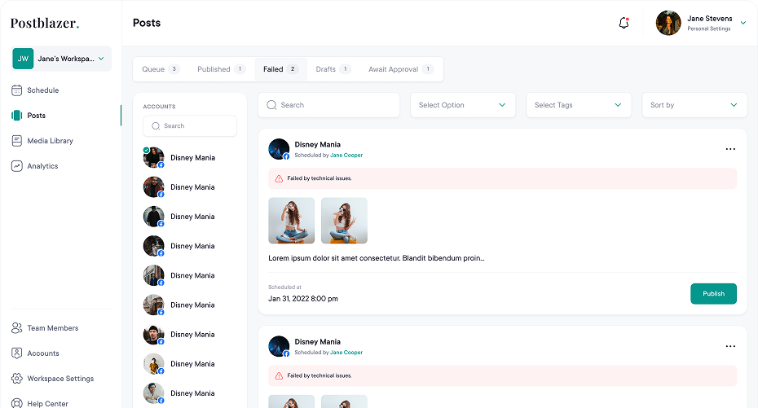This screenshot has height=408, width=758.
Task: Open first image thumbnail in first post
Action: [292, 221]
